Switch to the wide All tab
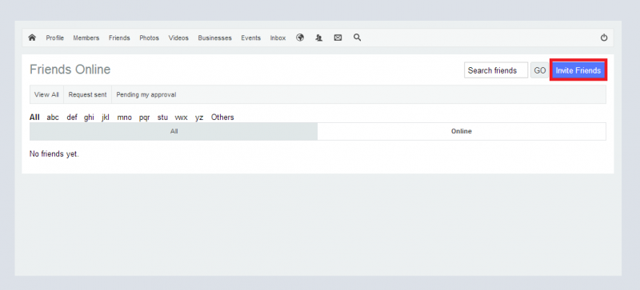 click(x=174, y=131)
